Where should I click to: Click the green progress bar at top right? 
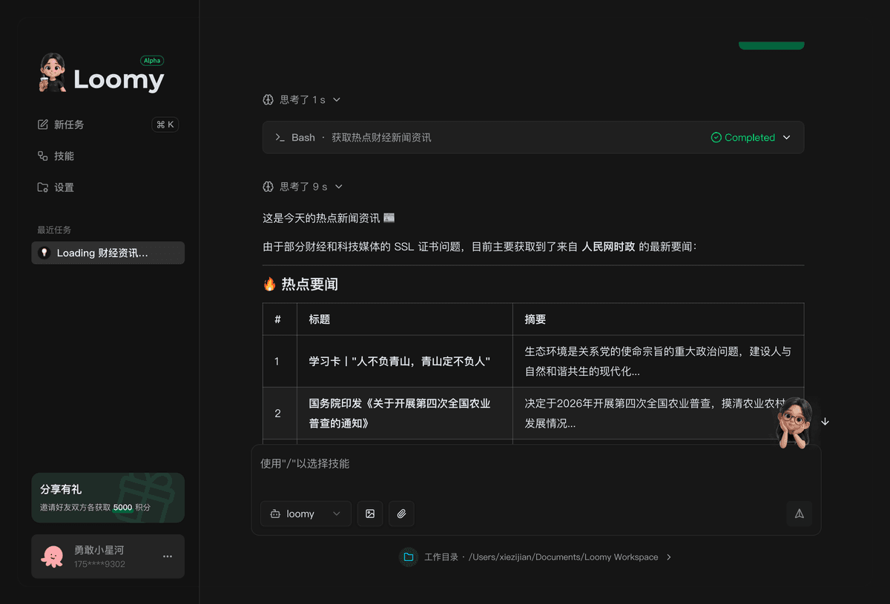click(x=771, y=44)
